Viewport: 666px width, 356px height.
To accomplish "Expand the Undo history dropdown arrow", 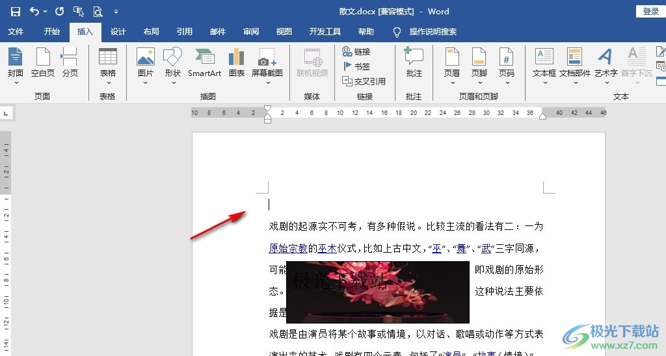I will (x=45, y=12).
